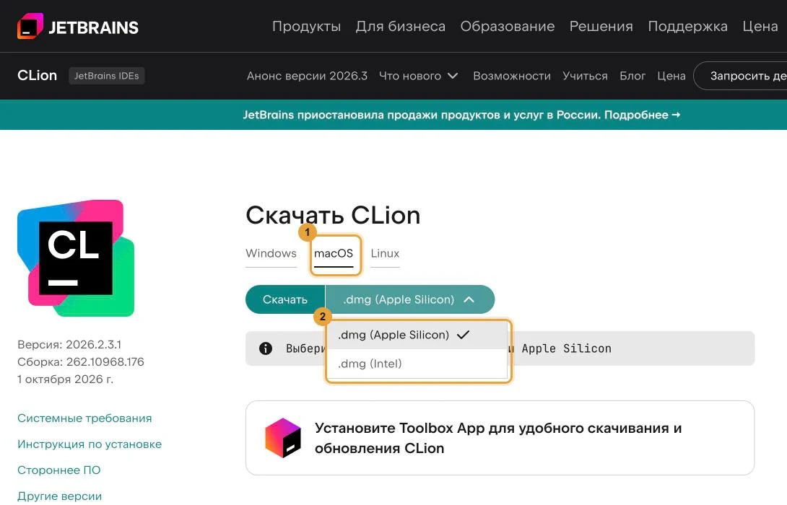Click the Версия: 2026.2.3.1 text

click(x=69, y=345)
